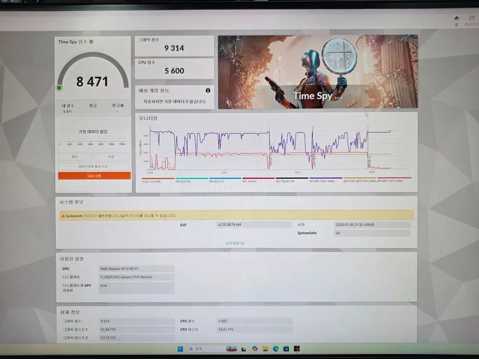
Task: Open Microsoft Store from the taskbar
Action: 286,348
